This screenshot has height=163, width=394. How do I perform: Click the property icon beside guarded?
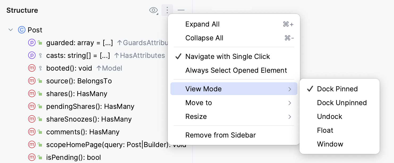pyautogui.click(x=32, y=42)
